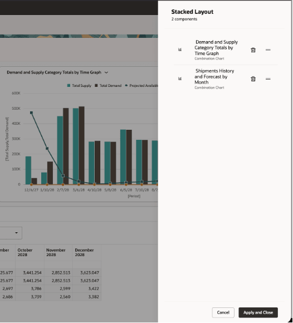Cancel the Stacked Layout panel
Image resolution: width=293 pixels, height=323 pixels.
223,312
